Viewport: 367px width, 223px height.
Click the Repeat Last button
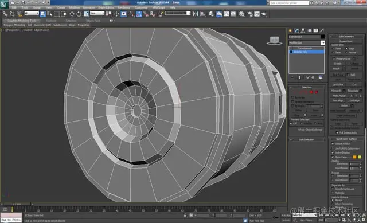(x=346, y=41)
